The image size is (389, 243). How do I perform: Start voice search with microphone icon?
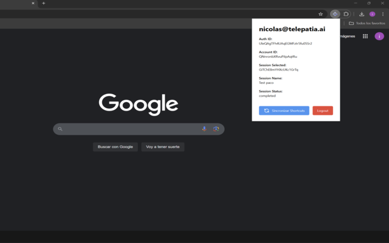(204, 129)
